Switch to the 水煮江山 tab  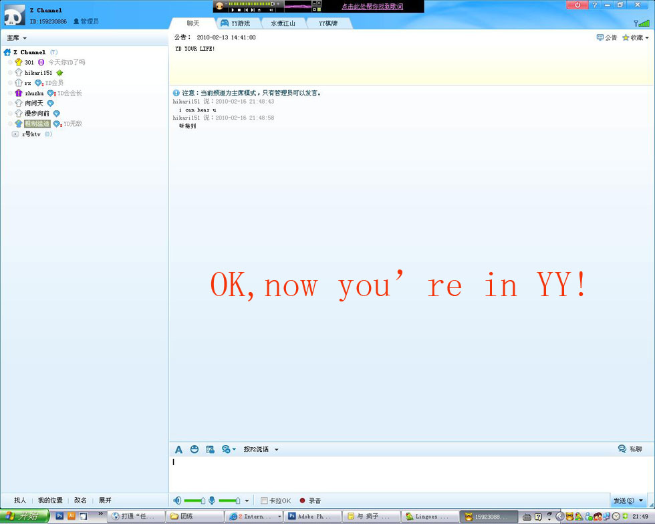283,23
